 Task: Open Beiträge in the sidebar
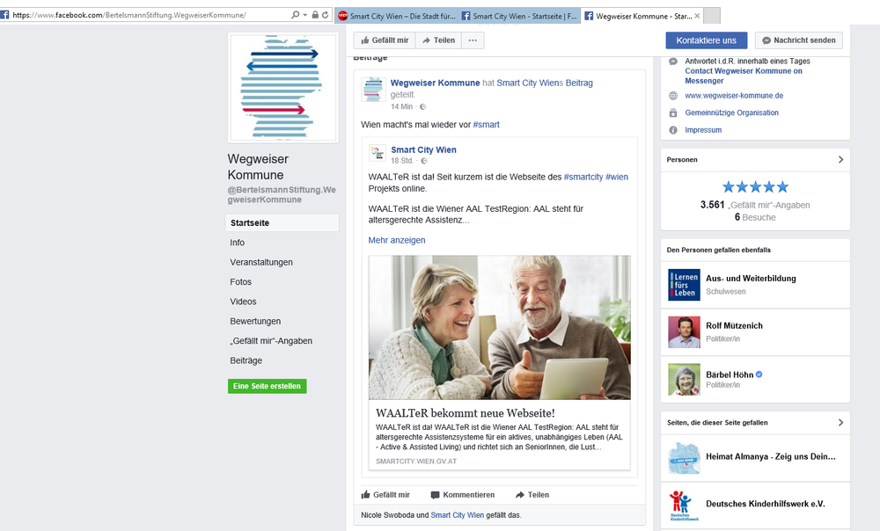coord(246,360)
